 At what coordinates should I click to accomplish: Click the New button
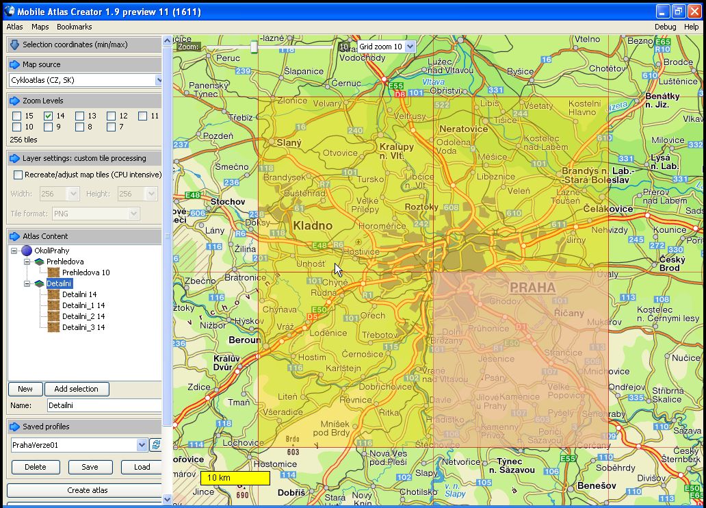pyautogui.click(x=25, y=389)
